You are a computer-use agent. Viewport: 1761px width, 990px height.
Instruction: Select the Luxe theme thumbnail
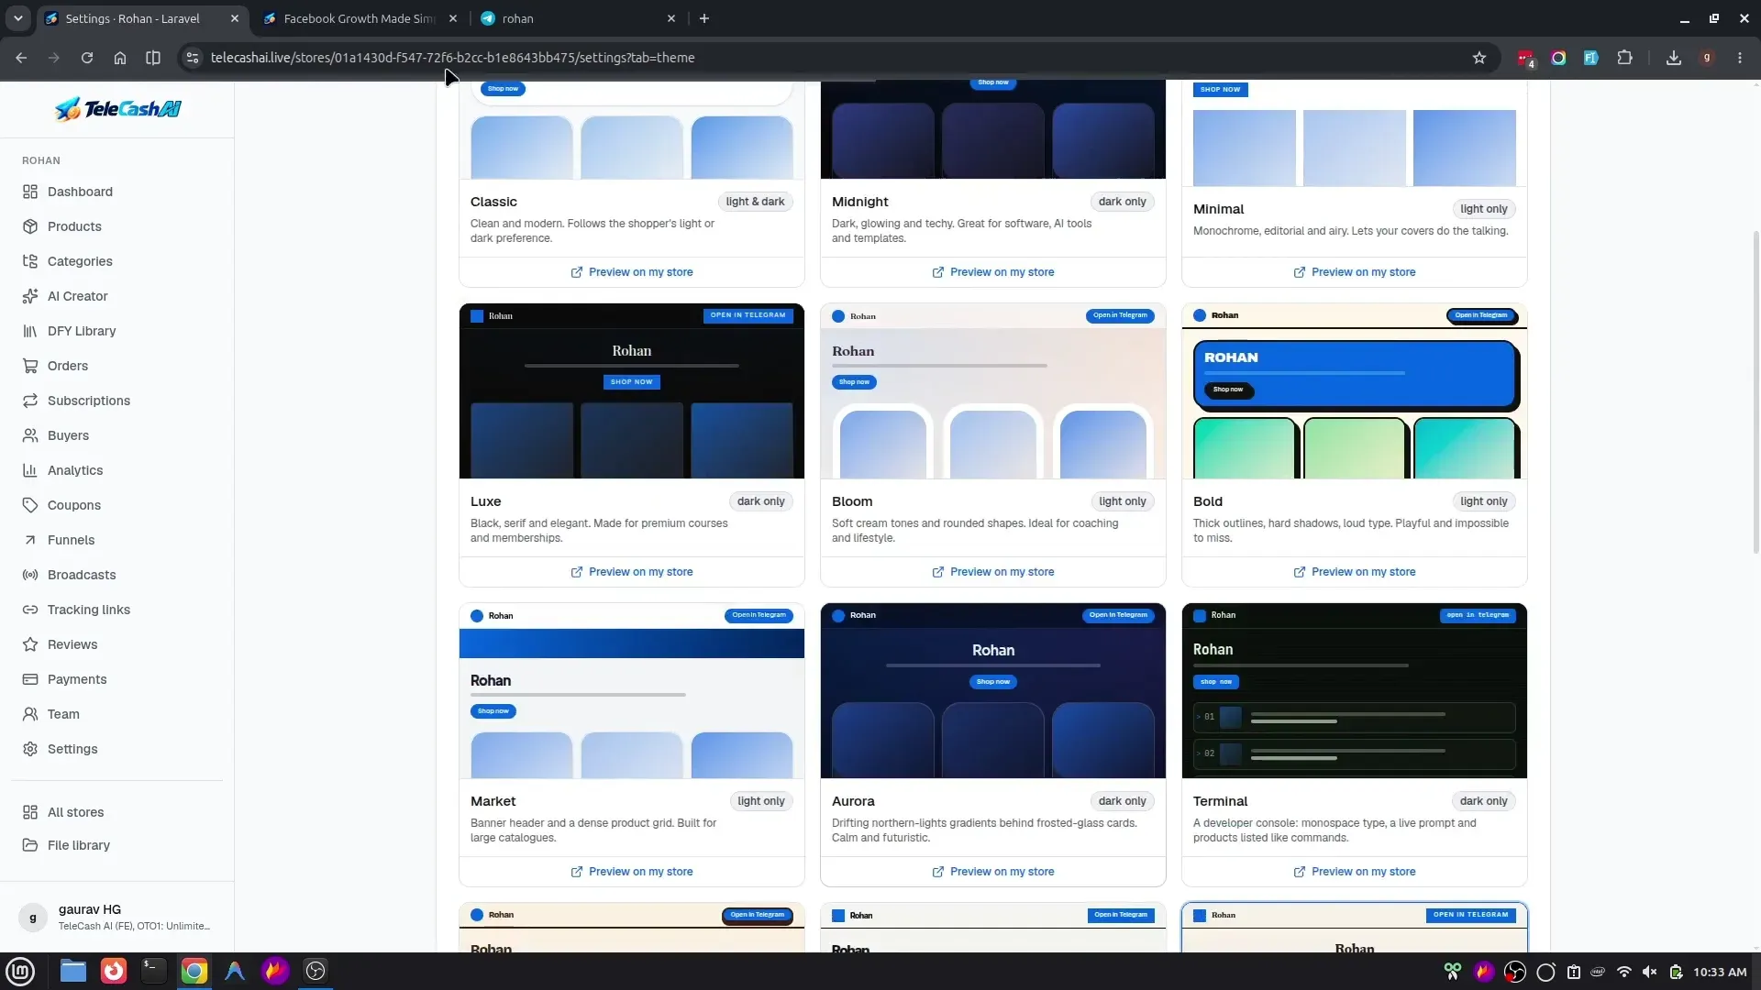pos(632,390)
